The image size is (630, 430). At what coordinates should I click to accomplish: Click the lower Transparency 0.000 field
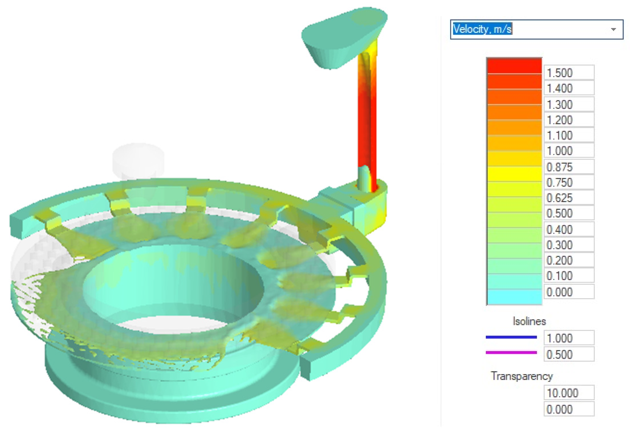(569, 409)
